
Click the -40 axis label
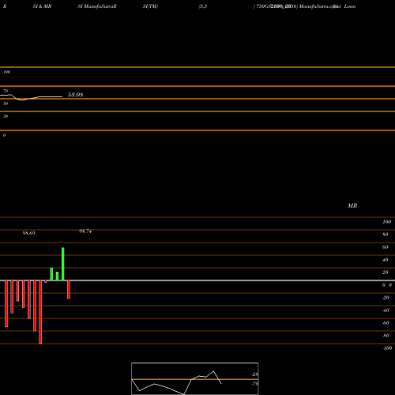[386, 310]
